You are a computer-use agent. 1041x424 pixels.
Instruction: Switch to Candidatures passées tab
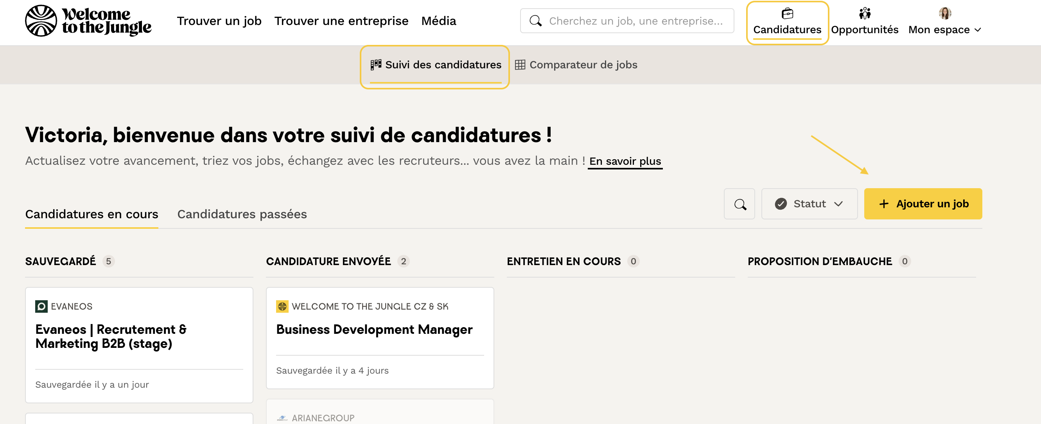(x=242, y=214)
